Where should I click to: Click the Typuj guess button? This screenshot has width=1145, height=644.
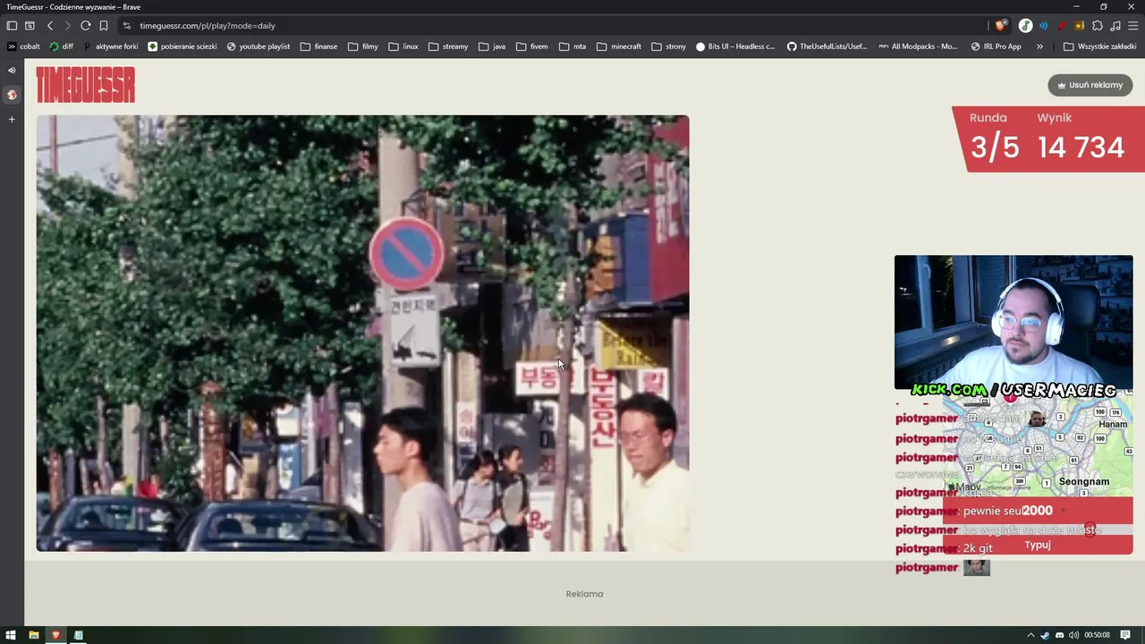pos(1038,545)
